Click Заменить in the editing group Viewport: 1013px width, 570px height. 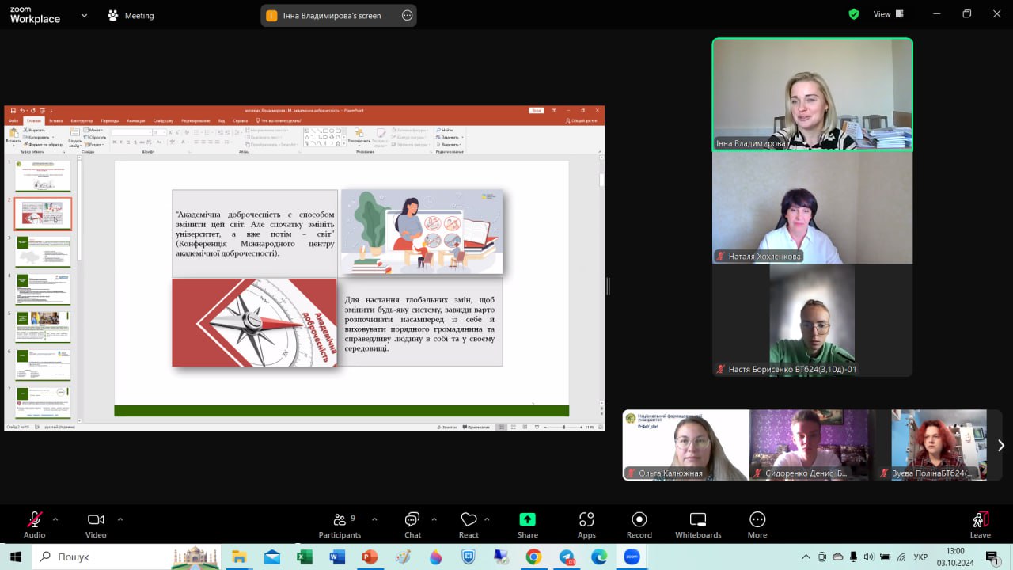448,137
